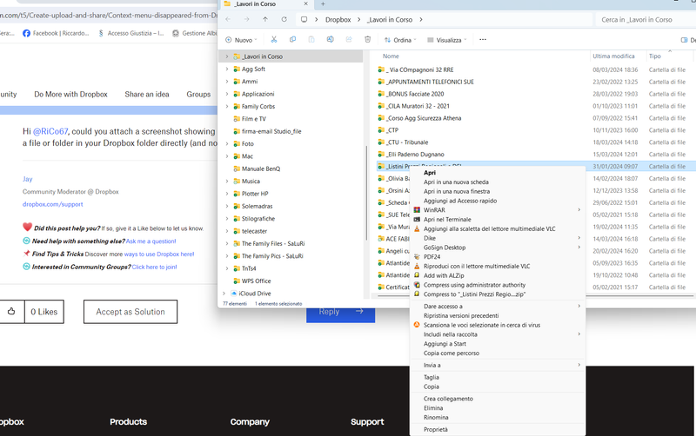Refresh the Explorer folder view

click(x=284, y=19)
